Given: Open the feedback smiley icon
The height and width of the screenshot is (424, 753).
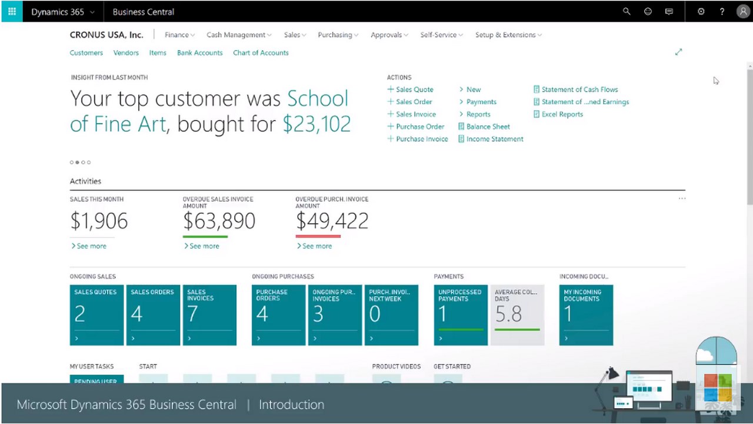Looking at the screenshot, I should (648, 11).
